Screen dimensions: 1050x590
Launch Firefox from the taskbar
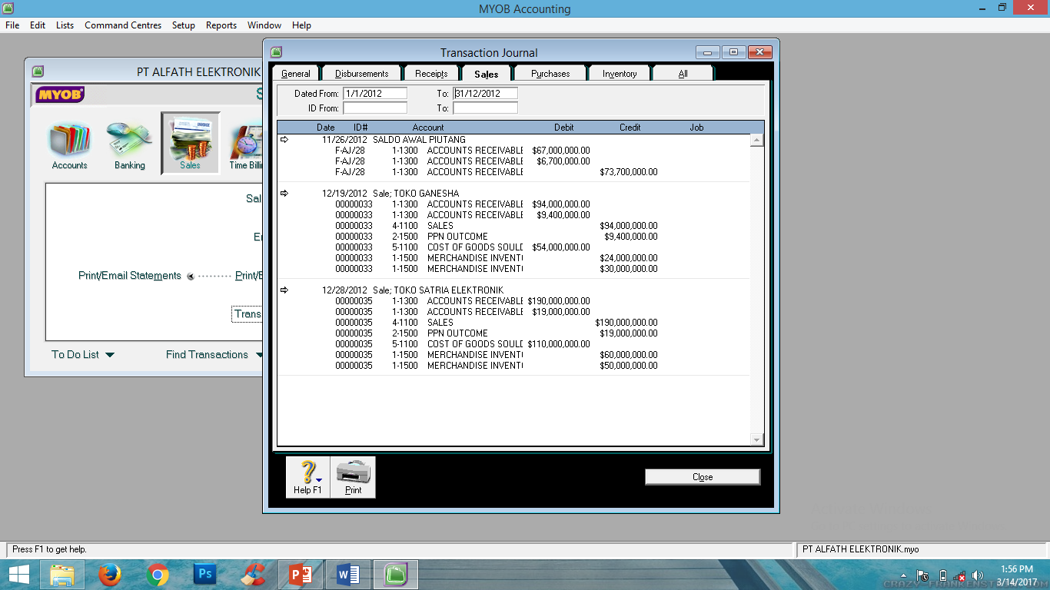click(x=110, y=574)
